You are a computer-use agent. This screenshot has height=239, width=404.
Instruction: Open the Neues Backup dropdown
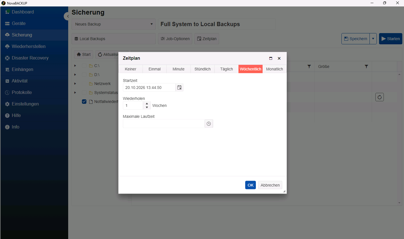[x=114, y=24]
